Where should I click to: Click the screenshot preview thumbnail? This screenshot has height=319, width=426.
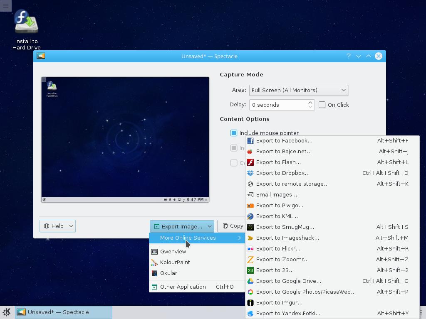pos(125,140)
